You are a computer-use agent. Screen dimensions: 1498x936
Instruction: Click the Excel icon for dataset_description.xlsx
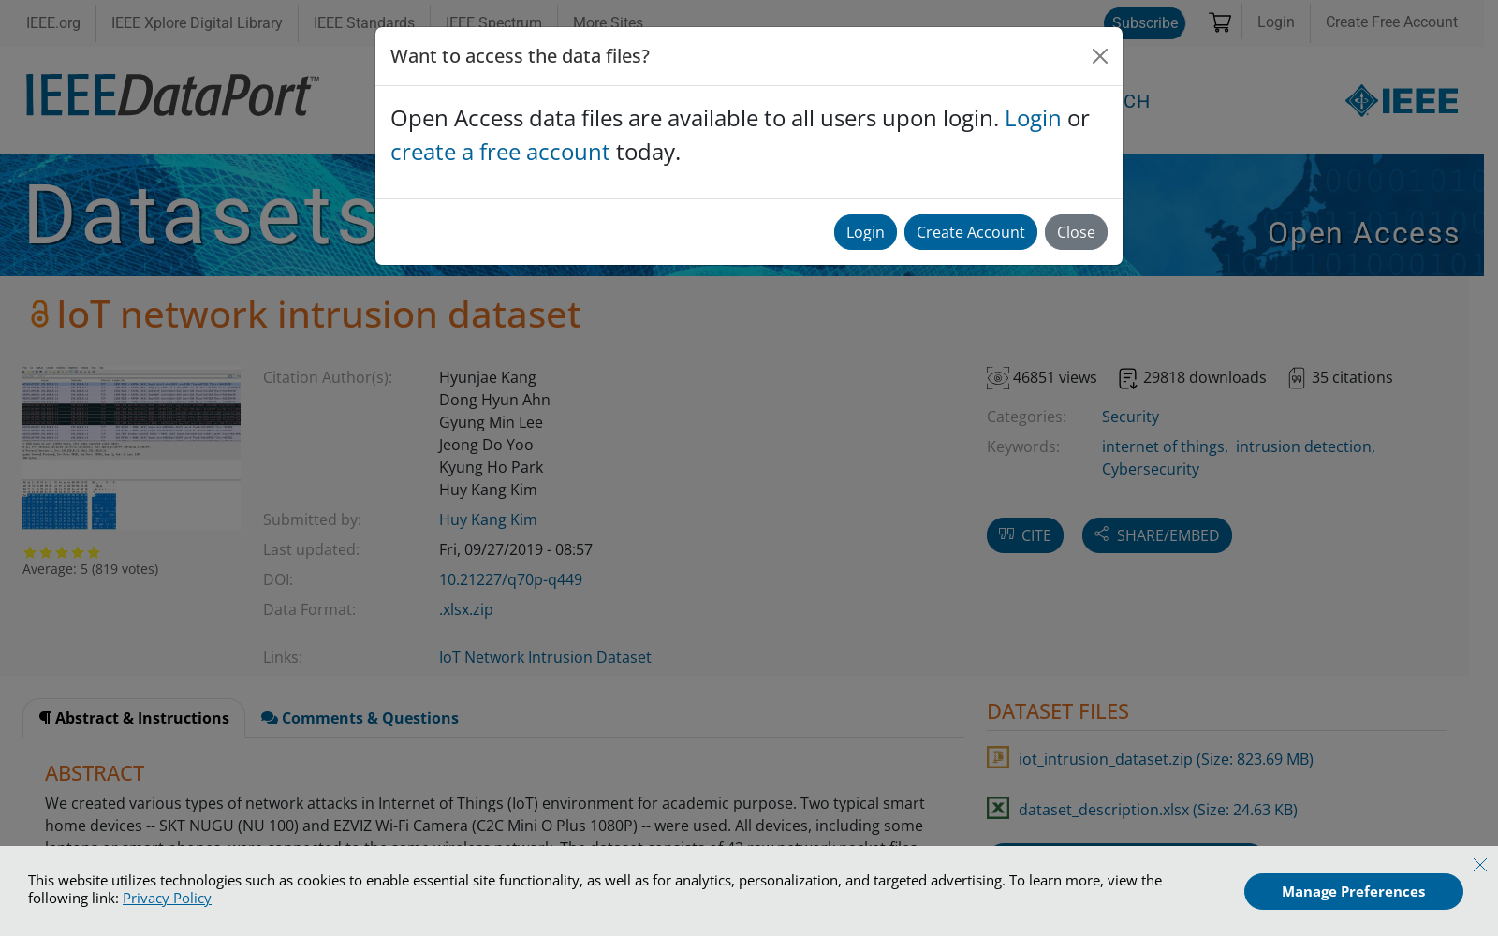pyautogui.click(x=998, y=808)
